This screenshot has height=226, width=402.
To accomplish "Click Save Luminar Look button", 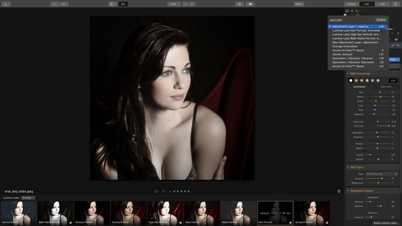I will coord(385,223).
